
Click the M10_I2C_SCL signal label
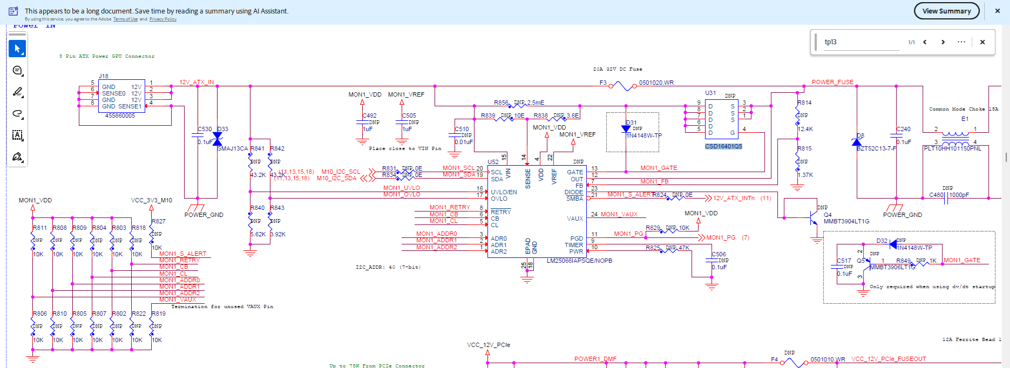point(341,172)
